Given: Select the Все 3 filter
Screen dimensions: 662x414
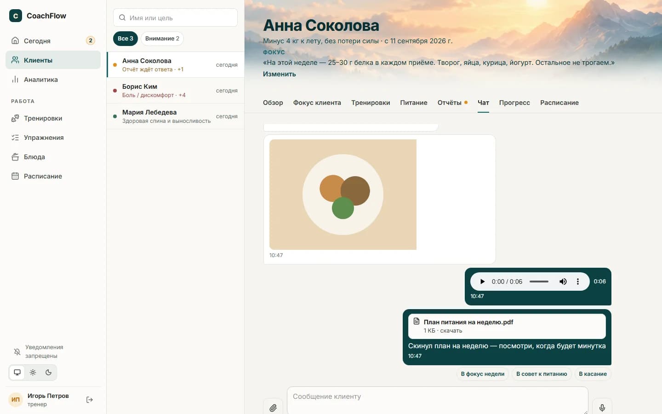Looking at the screenshot, I should click(126, 39).
